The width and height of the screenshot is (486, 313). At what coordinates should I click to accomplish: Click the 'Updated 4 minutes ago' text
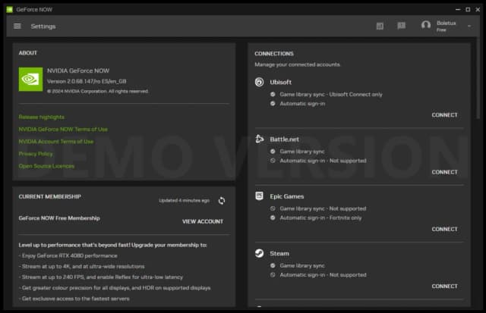[184, 200]
